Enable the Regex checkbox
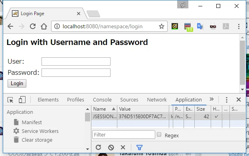This screenshot has height=156, width=249. [x=159, y=135]
